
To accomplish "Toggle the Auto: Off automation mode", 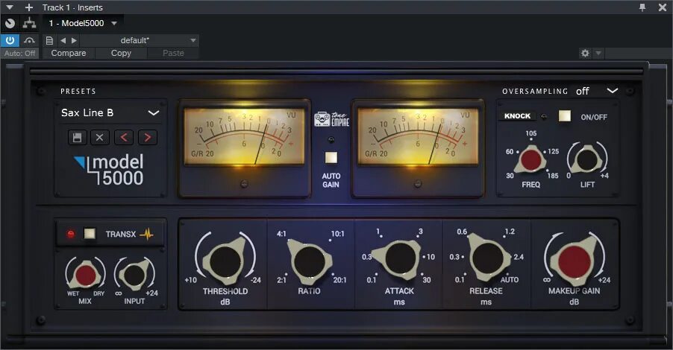I will (19, 53).
